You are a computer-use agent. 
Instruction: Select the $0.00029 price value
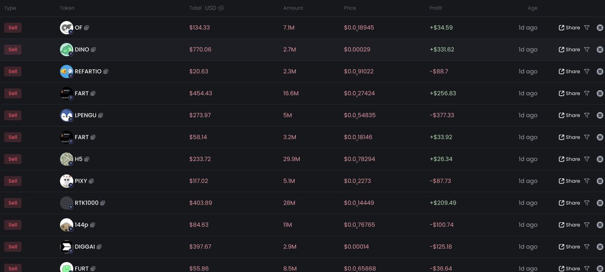[357, 50]
